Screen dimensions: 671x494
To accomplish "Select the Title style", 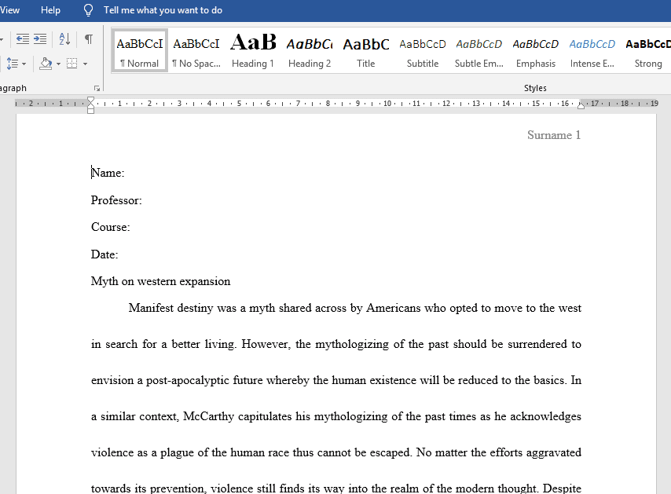I will tap(365, 51).
